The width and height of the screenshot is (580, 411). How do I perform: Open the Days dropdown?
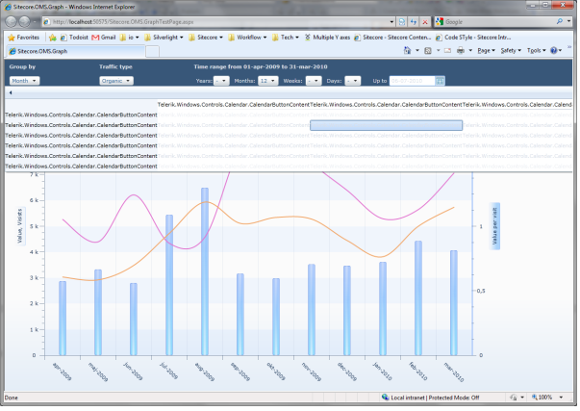[353, 82]
